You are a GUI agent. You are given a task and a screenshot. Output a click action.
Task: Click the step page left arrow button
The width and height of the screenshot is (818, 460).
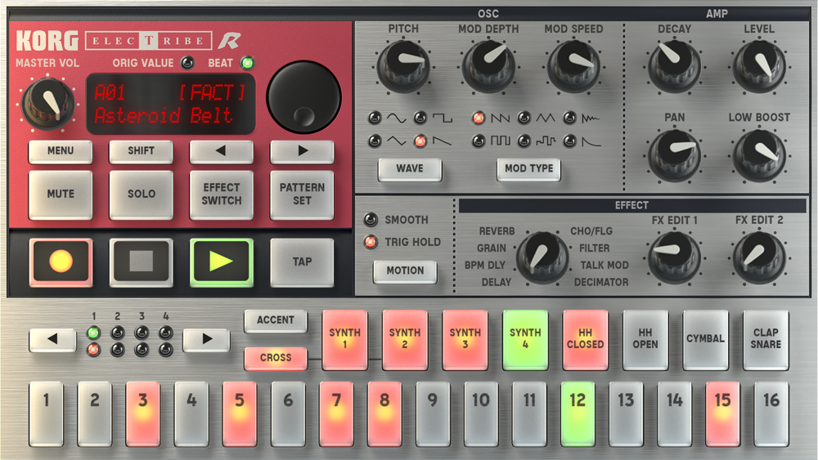pyautogui.click(x=52, y=340)
